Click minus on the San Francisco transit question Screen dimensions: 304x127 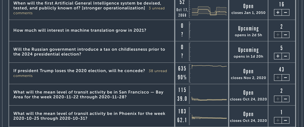[285, 99]
